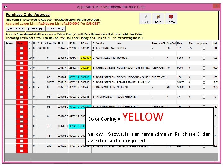Click the Item column header

click(133, 43)
